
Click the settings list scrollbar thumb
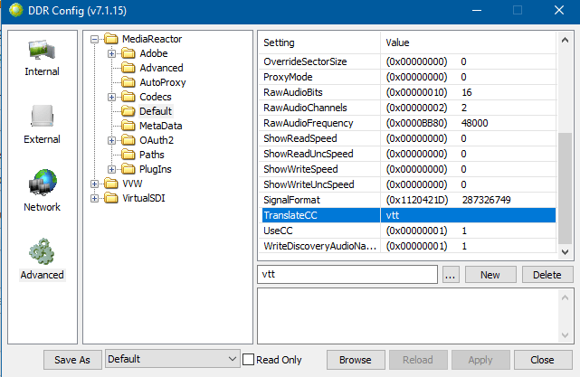pyautogui.click(x=565, y=188)
